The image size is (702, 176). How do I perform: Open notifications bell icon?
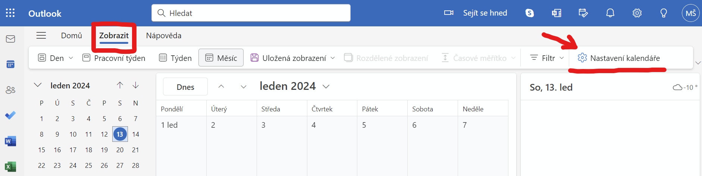tap(610, 13)
